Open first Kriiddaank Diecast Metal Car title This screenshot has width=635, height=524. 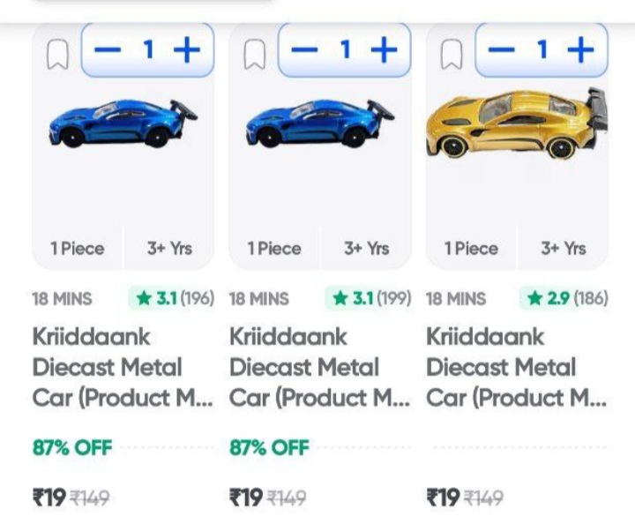tap(122, 367)
